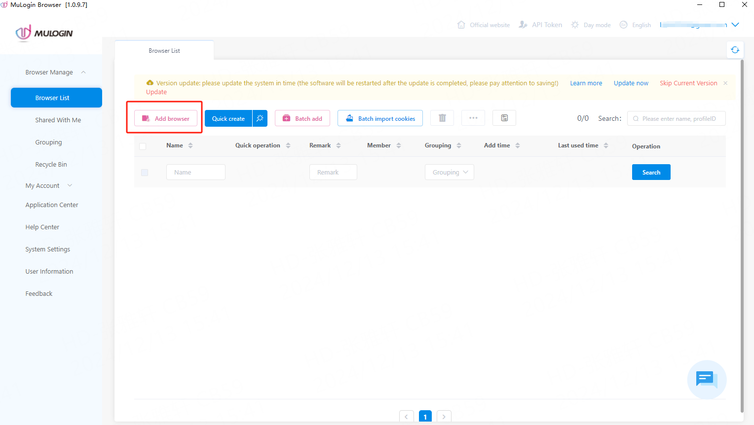Click the Add browser button
The image size is (754, 425).
click(x=166, y=119)
